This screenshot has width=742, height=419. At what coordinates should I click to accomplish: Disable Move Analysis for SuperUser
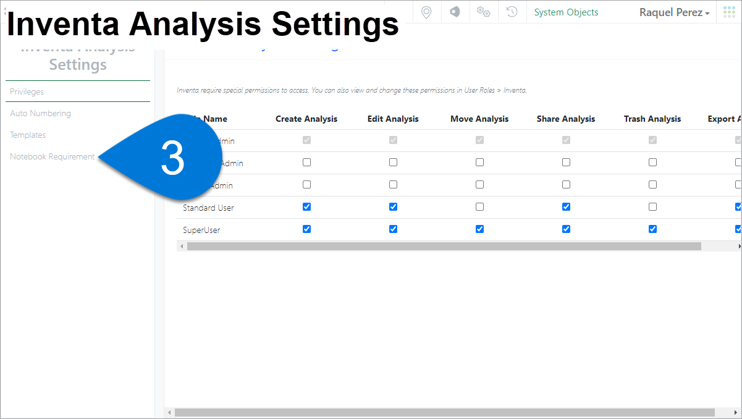[x=479, y=229]
